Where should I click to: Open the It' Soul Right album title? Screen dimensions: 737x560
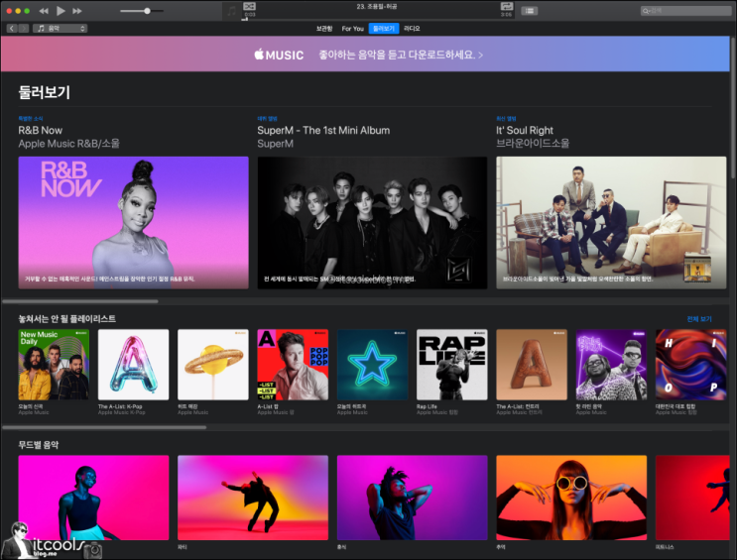pyautogui.click(x=525, y=130)
